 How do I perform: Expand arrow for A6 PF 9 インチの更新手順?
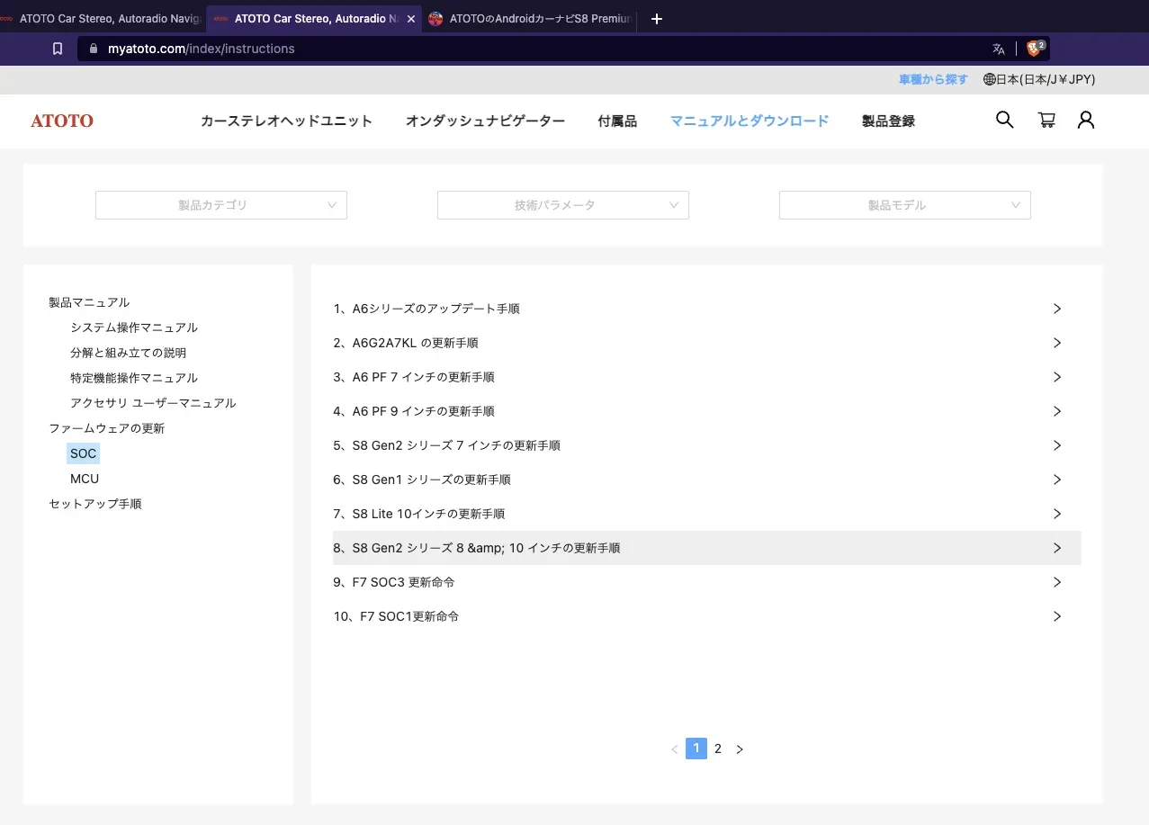tap(1057, 411)
